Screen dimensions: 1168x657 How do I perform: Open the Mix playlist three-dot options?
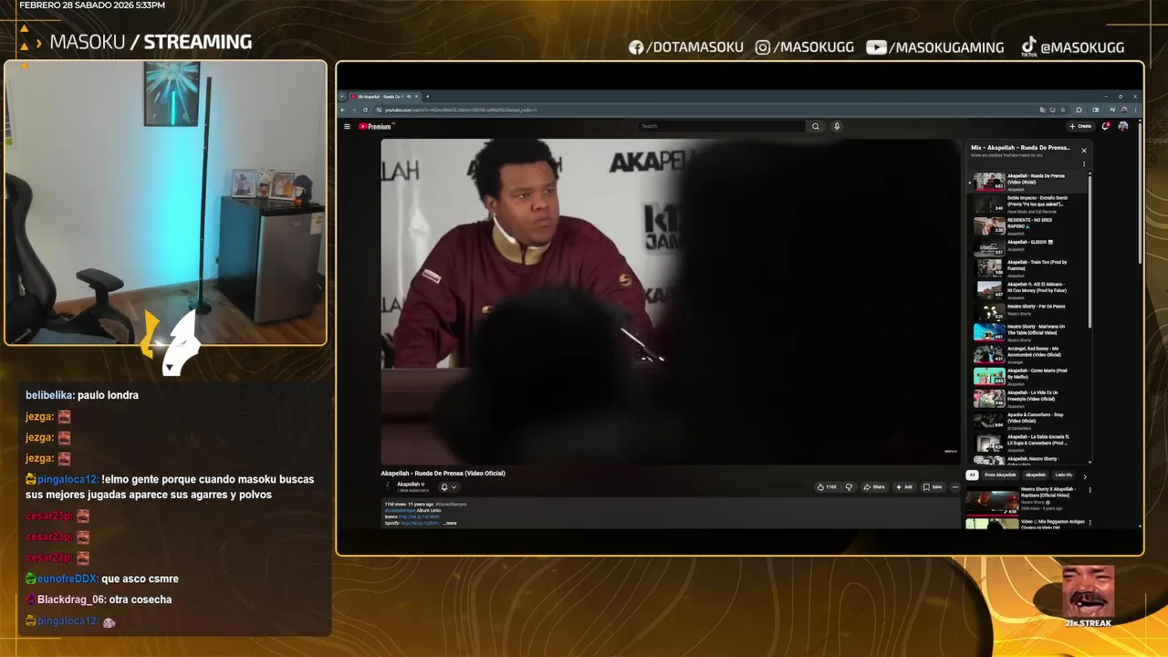1084,165
